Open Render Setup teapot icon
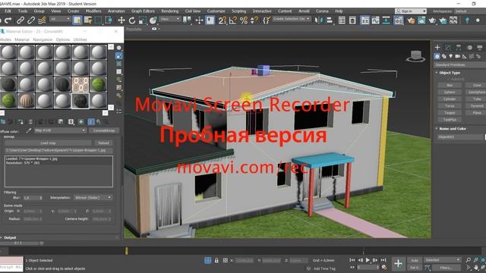Screen dimensions: 486x273 click(x=412, y=20)
